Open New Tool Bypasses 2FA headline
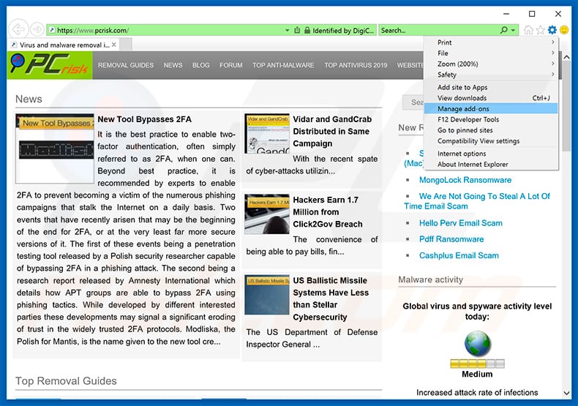 click(145, 119)
